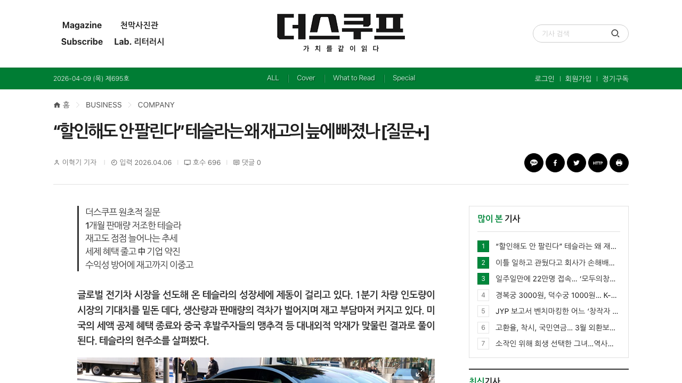Viewport: 682px width, 383px height.
Task: Click the 댓글 0 comments link
Action: (247, 162)
